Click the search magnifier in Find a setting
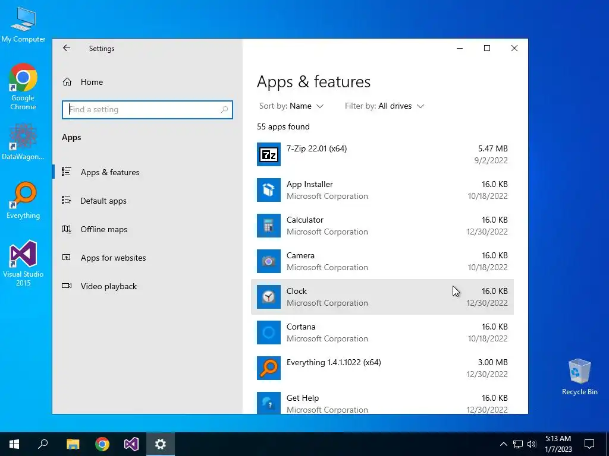 224,110
